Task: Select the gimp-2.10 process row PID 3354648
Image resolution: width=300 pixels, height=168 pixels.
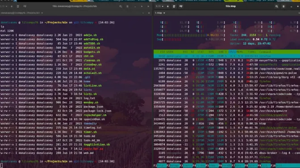Action: point(227,107)
